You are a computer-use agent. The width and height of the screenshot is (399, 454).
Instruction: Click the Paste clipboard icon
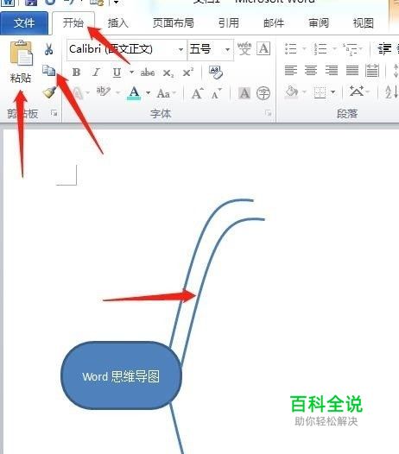[x=21, y=54]
